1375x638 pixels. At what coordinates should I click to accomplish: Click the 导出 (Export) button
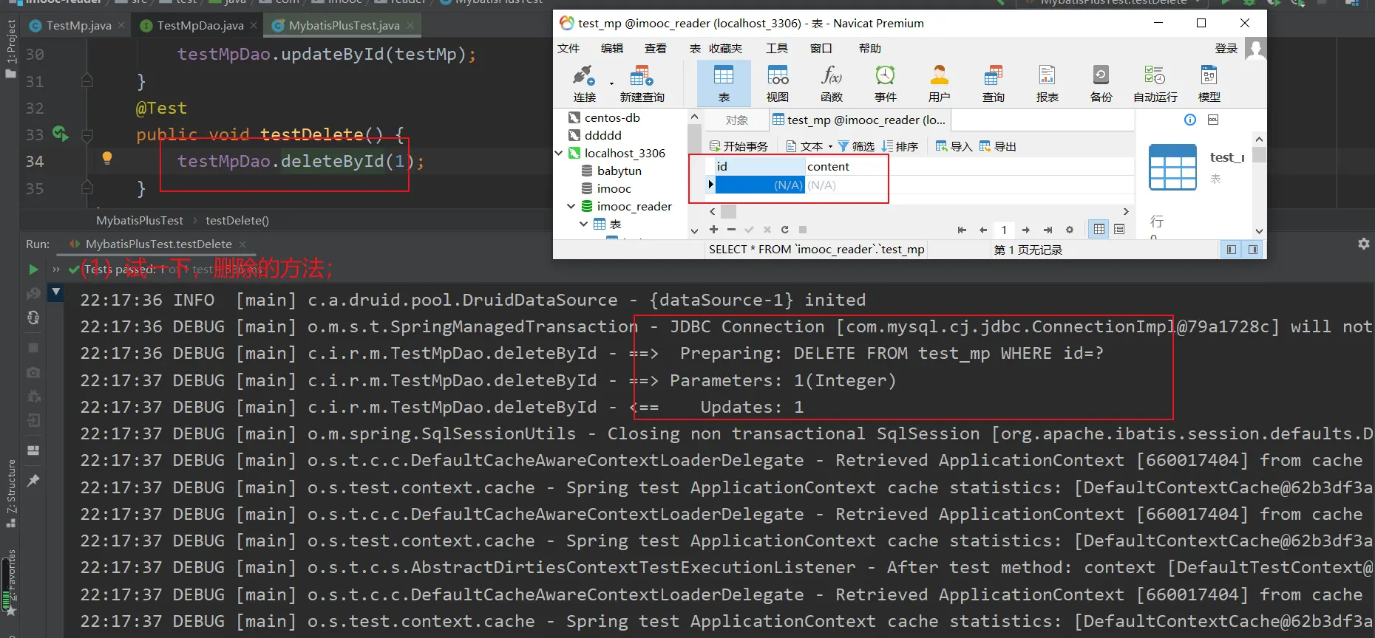pyautogui.click(x=997, y=146)
